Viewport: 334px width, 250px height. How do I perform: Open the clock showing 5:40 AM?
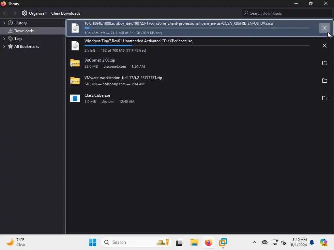click(299, 242)
